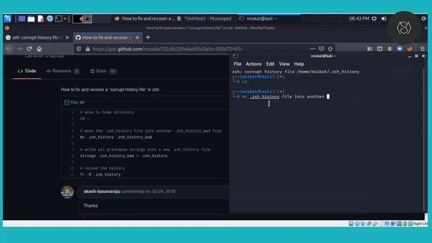Screen dimensions: 432x243
Task: Click the fix.sh file code icon
Action: [x=67, y=102]
